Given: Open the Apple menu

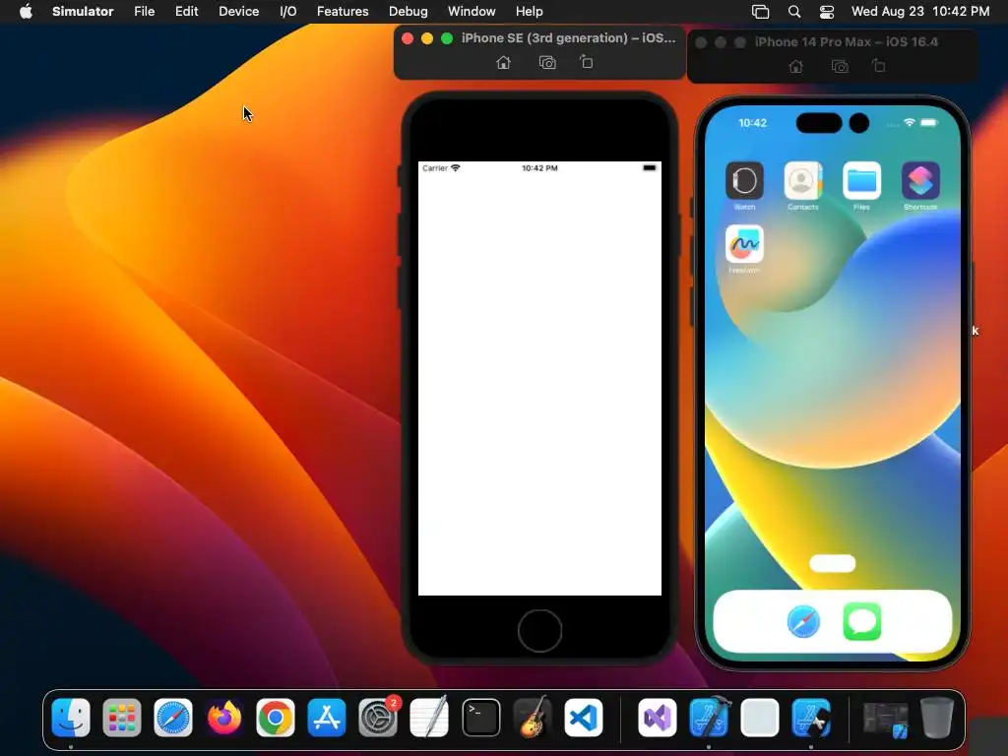Looking at the screenshot, I should (x=26, y=12).
